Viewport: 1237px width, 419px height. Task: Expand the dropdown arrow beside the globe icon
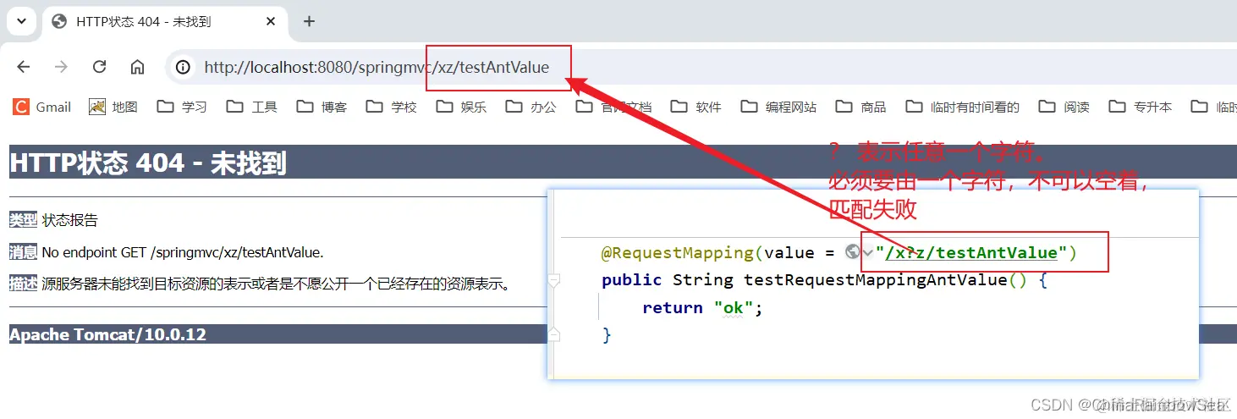point(867,253)
